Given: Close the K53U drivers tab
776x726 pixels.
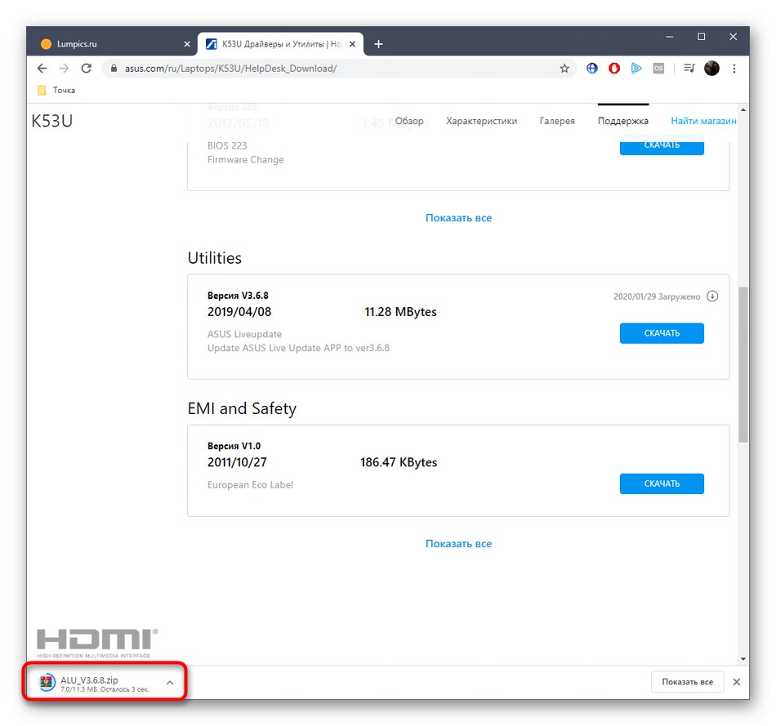Looking at the screenshot, I should click(x=352, y=44).
